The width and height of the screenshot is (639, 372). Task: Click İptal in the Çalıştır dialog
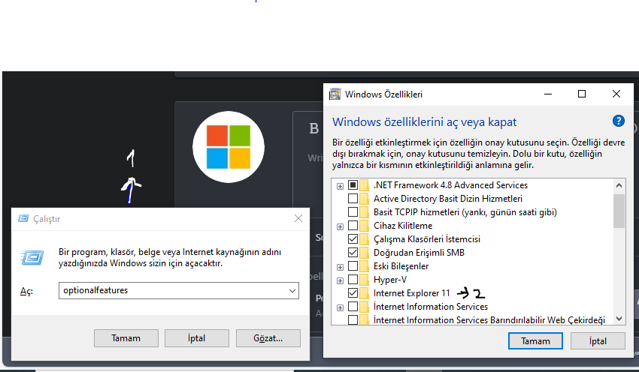pyautogui.click(x=196, y=338)
